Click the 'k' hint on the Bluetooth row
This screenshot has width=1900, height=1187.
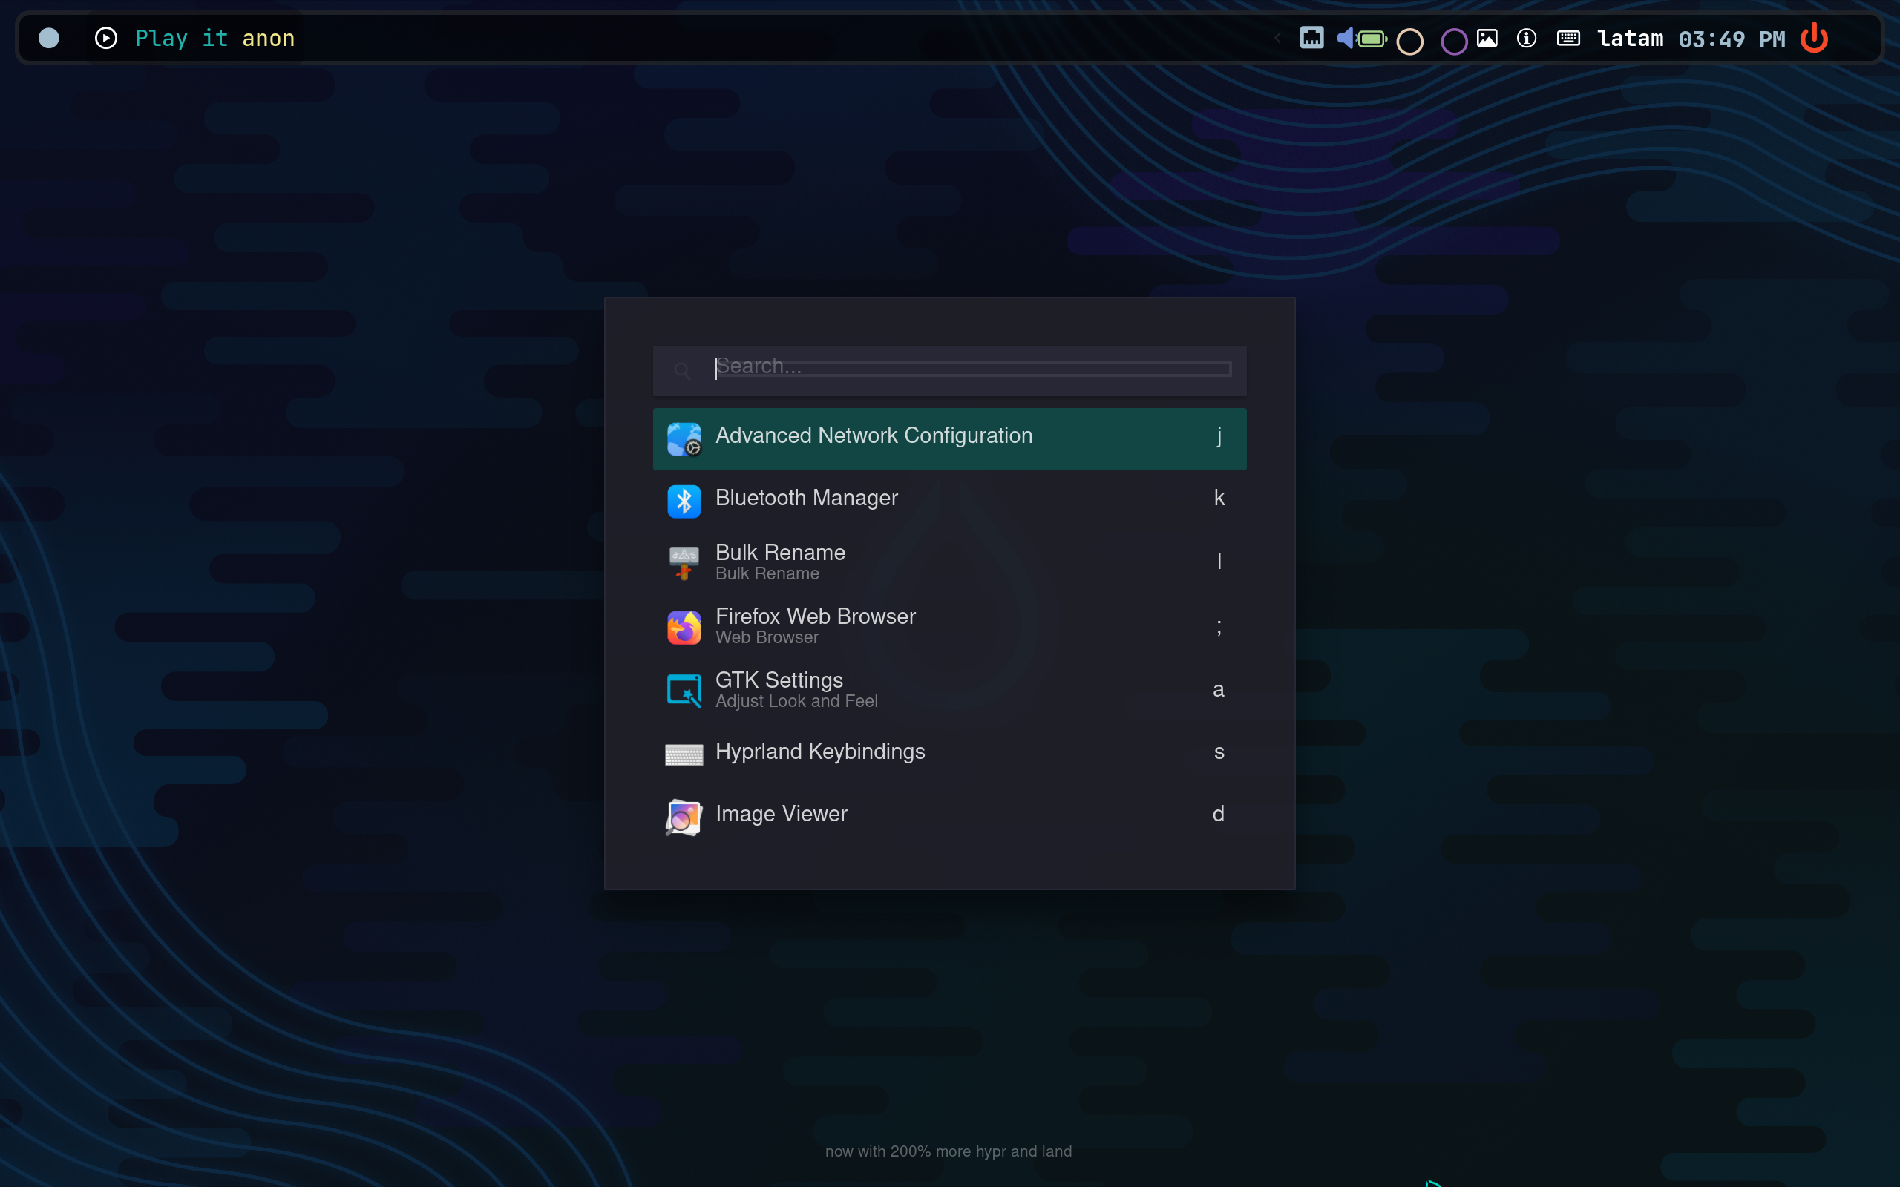(1219, 498)
